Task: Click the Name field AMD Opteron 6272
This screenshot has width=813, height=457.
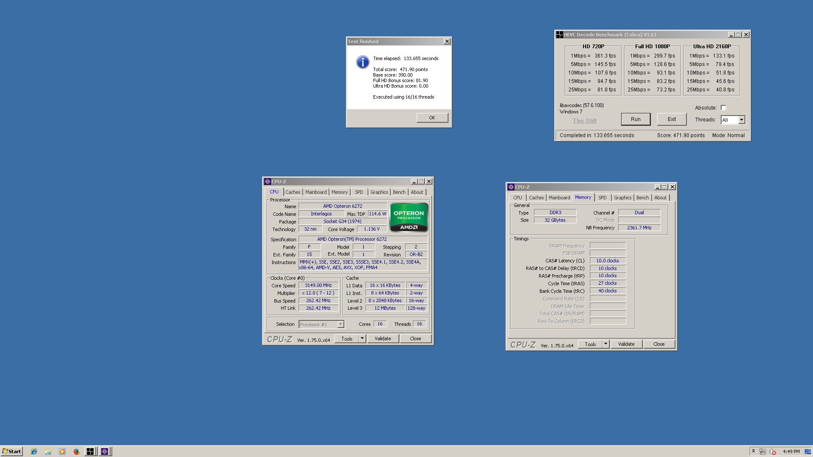Action: click(x=343, y=206)
